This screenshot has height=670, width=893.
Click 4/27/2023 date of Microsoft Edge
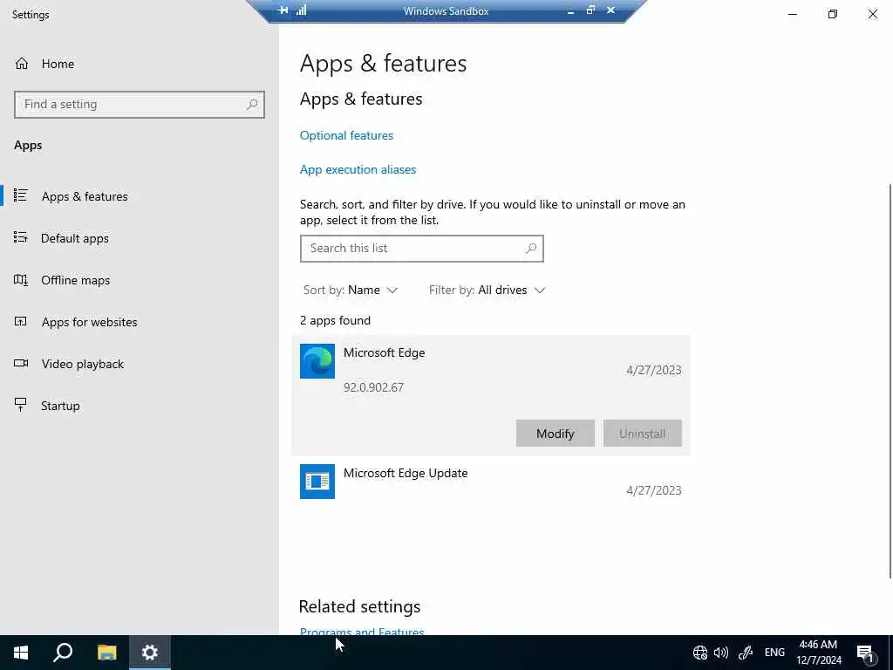[x=654, y=370]
